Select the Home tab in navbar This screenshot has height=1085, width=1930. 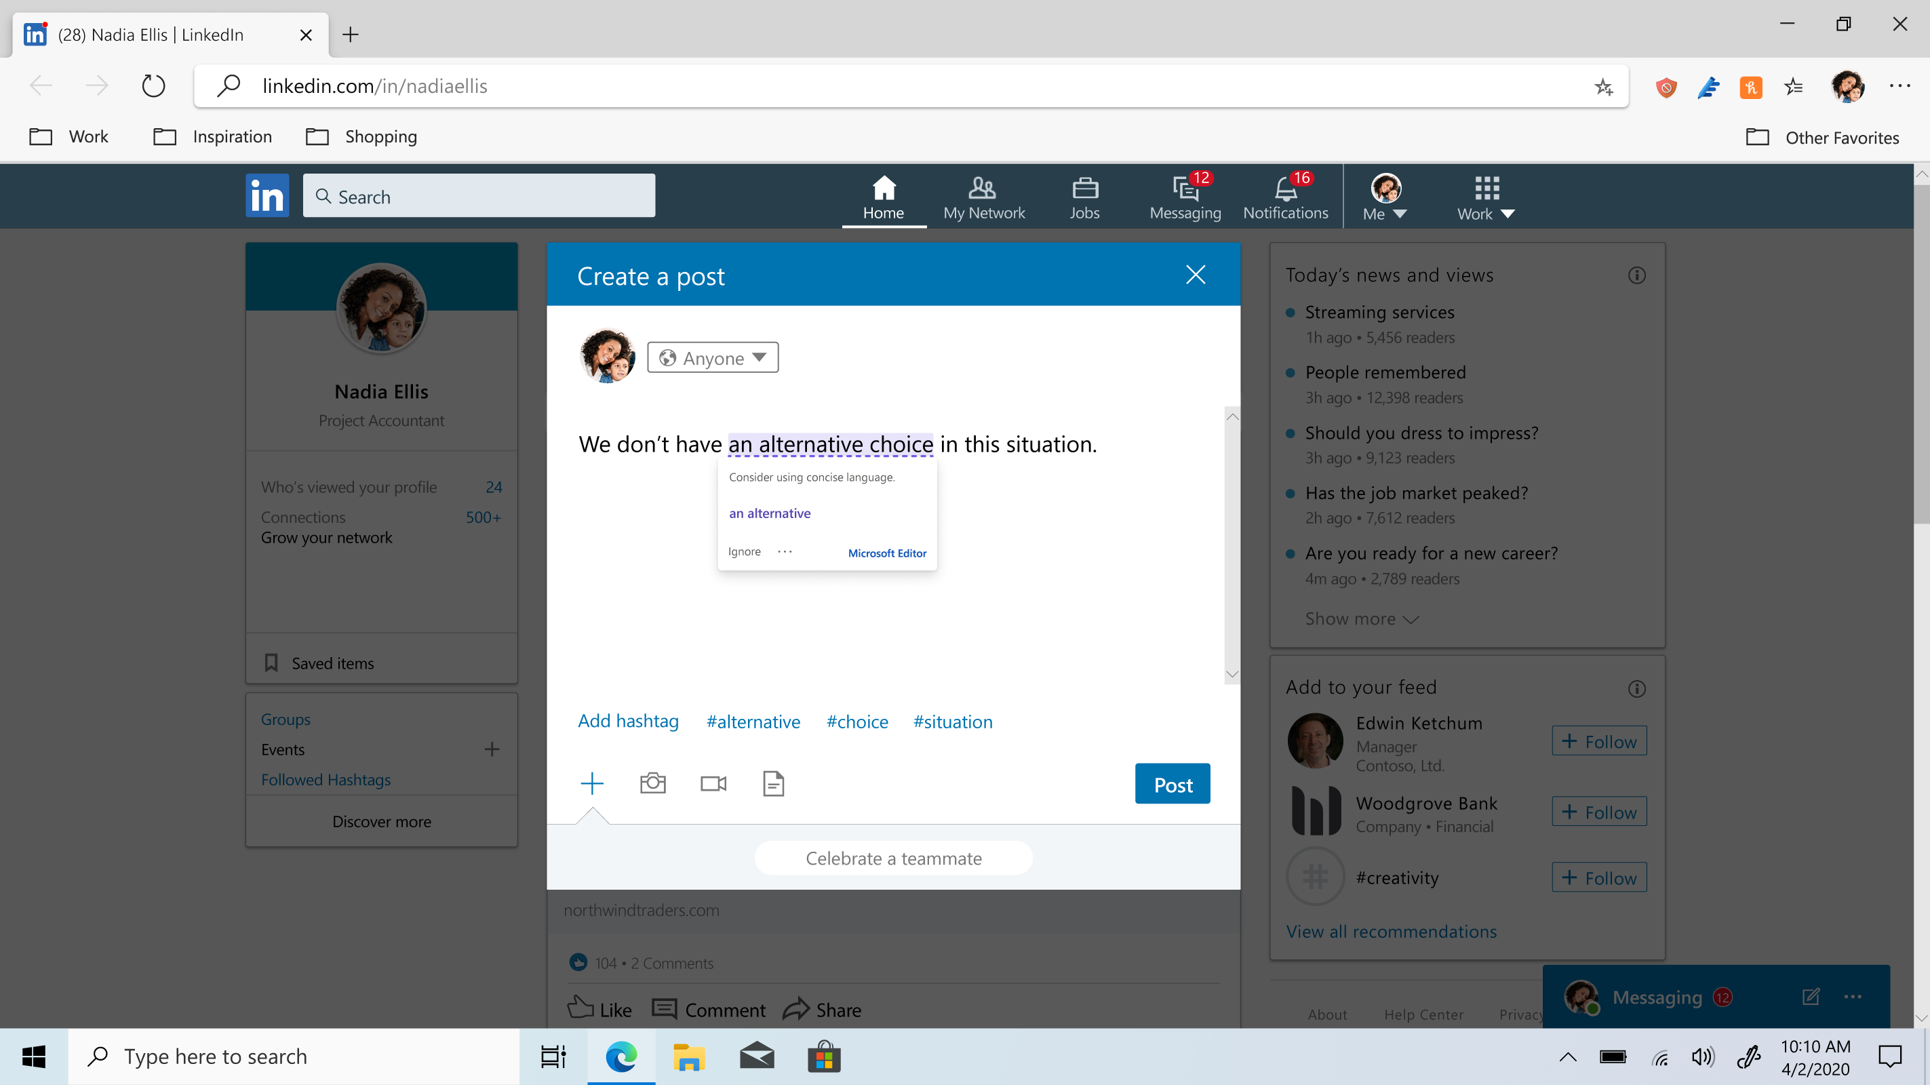click(884, 197)
